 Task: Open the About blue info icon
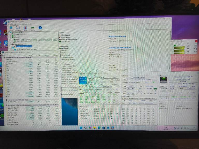40,28
